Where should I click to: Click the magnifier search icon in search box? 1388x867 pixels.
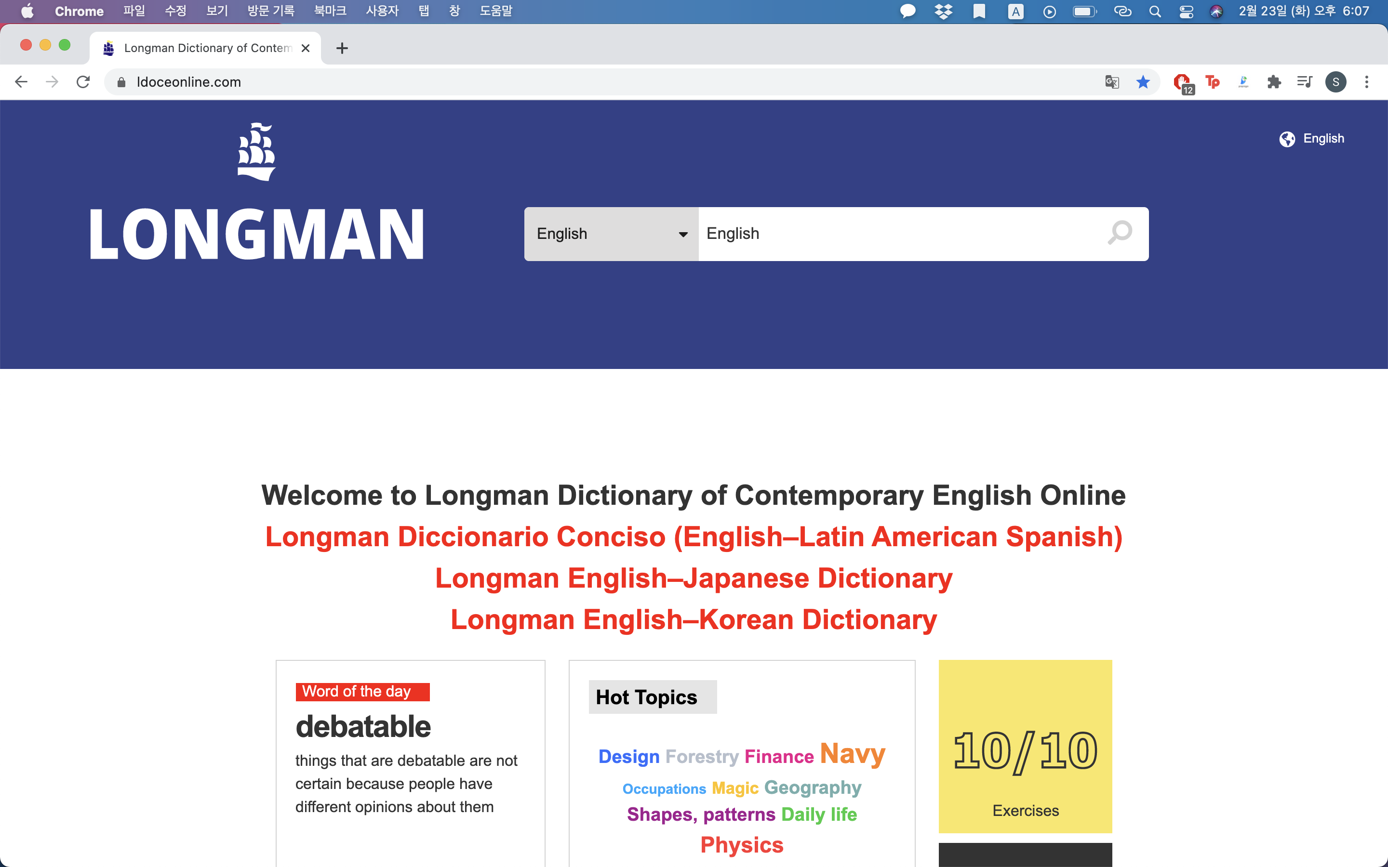[1119, 234]
